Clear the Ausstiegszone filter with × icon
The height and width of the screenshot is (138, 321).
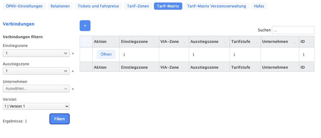[x=73, y=71]
